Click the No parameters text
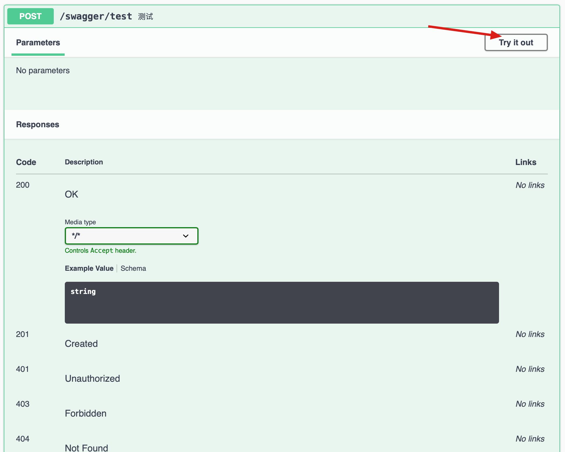 (x=43, y=71)
